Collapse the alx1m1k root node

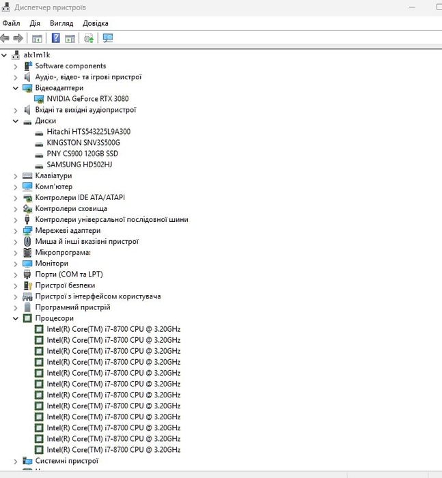[x=4, y=55]
